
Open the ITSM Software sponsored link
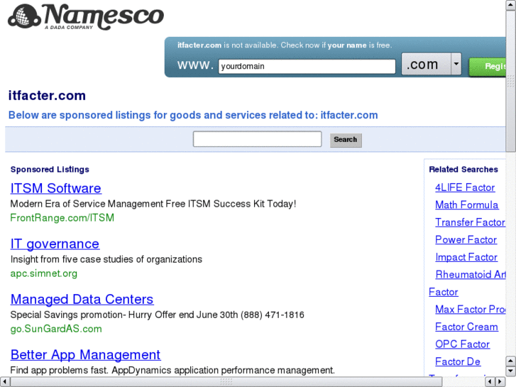coord(55,188)
